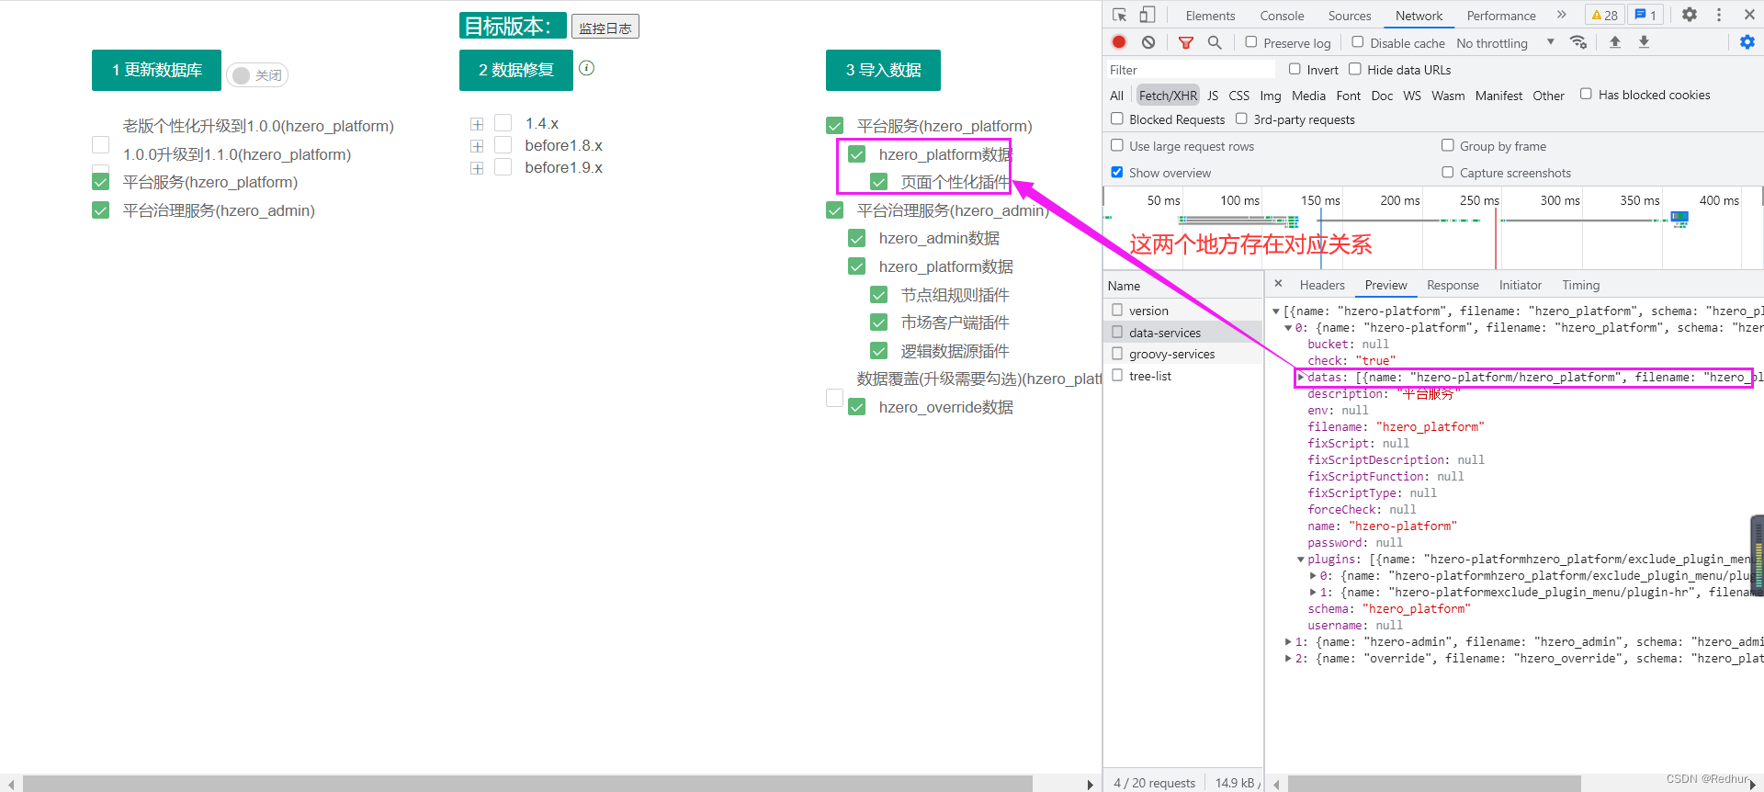Close the request details pane X
1764x792 pixels.
1278,284
